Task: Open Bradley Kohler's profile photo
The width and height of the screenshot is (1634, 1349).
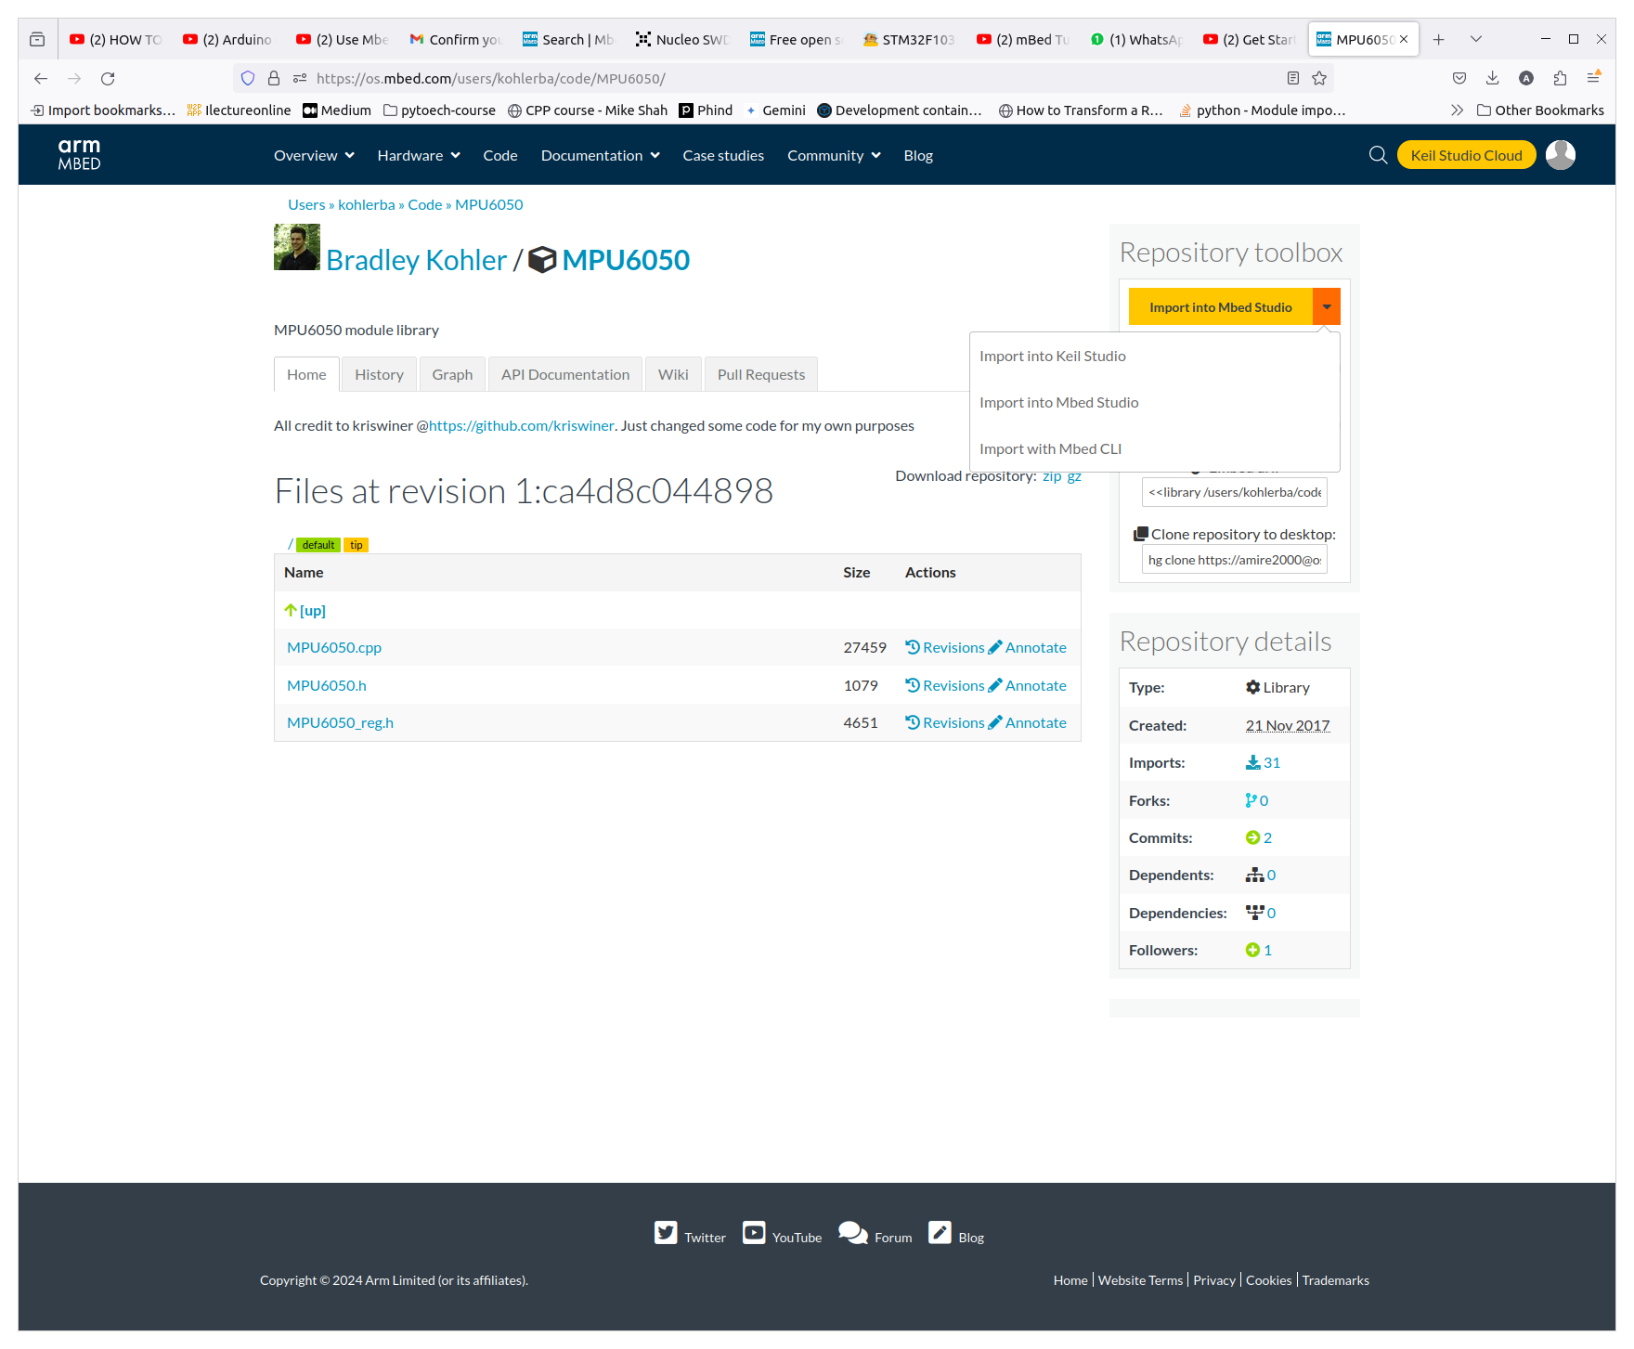Action: pos(297,247)
